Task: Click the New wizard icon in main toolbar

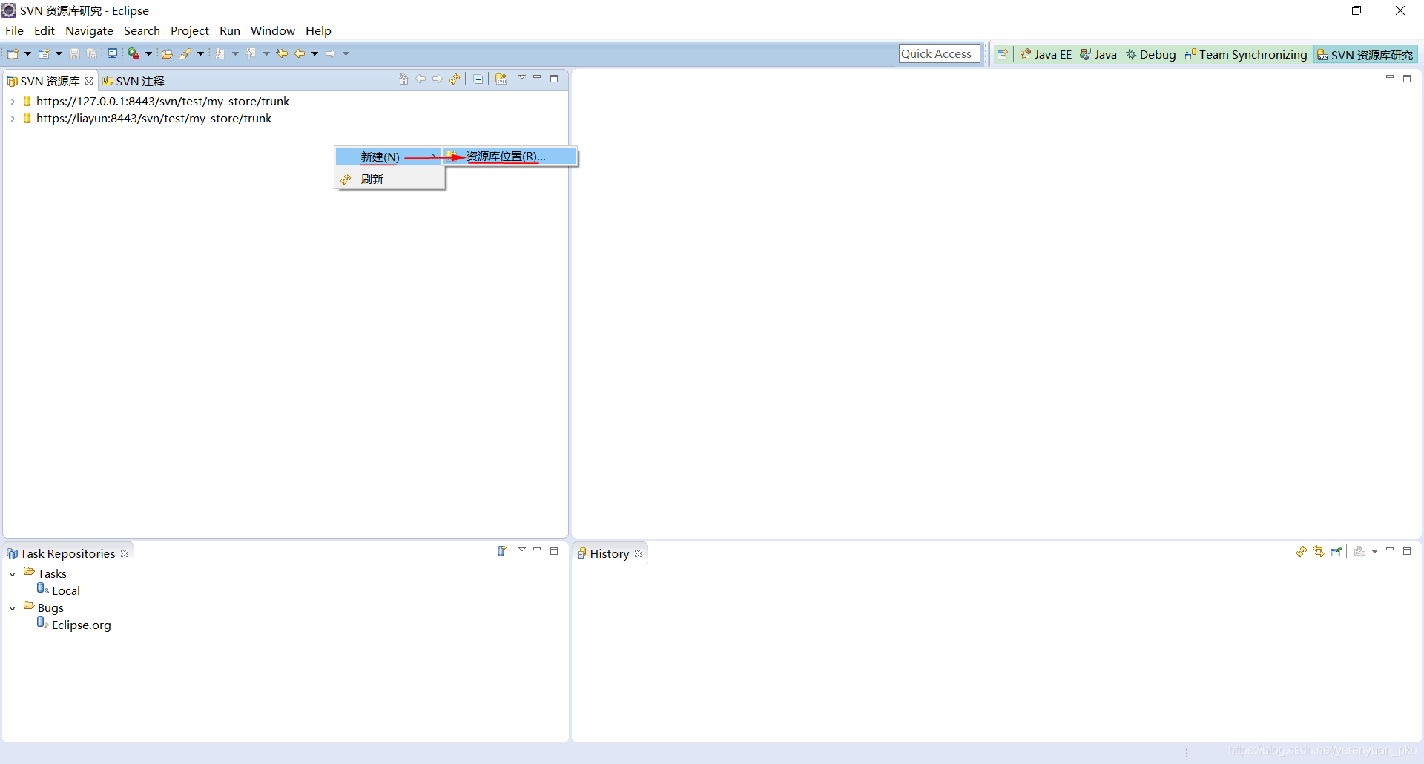Action: [x=13, y=53]
